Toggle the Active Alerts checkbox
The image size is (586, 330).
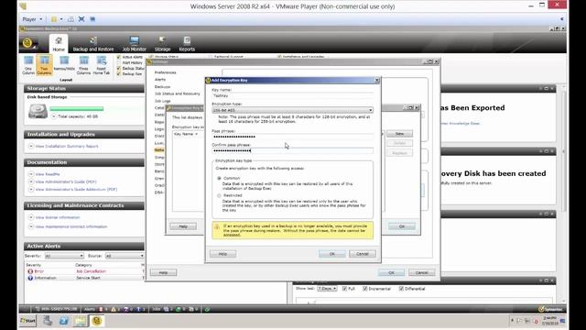(119, 57)
